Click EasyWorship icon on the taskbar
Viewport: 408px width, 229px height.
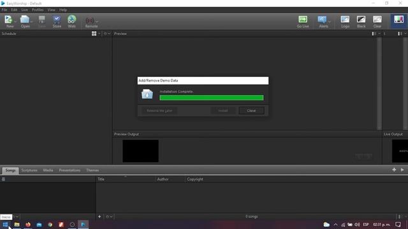click(83, 225)
